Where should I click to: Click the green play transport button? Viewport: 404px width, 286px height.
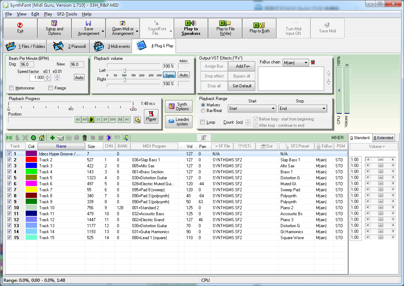(91, 120)
